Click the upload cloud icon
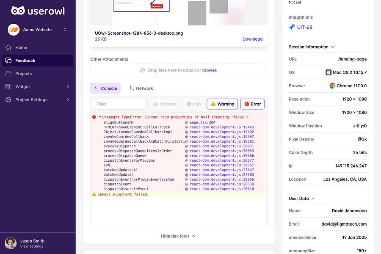 click(x=143, y=70)
